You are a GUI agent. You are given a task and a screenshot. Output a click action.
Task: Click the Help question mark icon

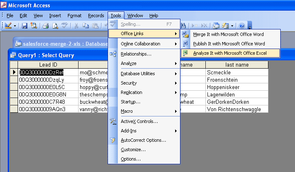242,26
